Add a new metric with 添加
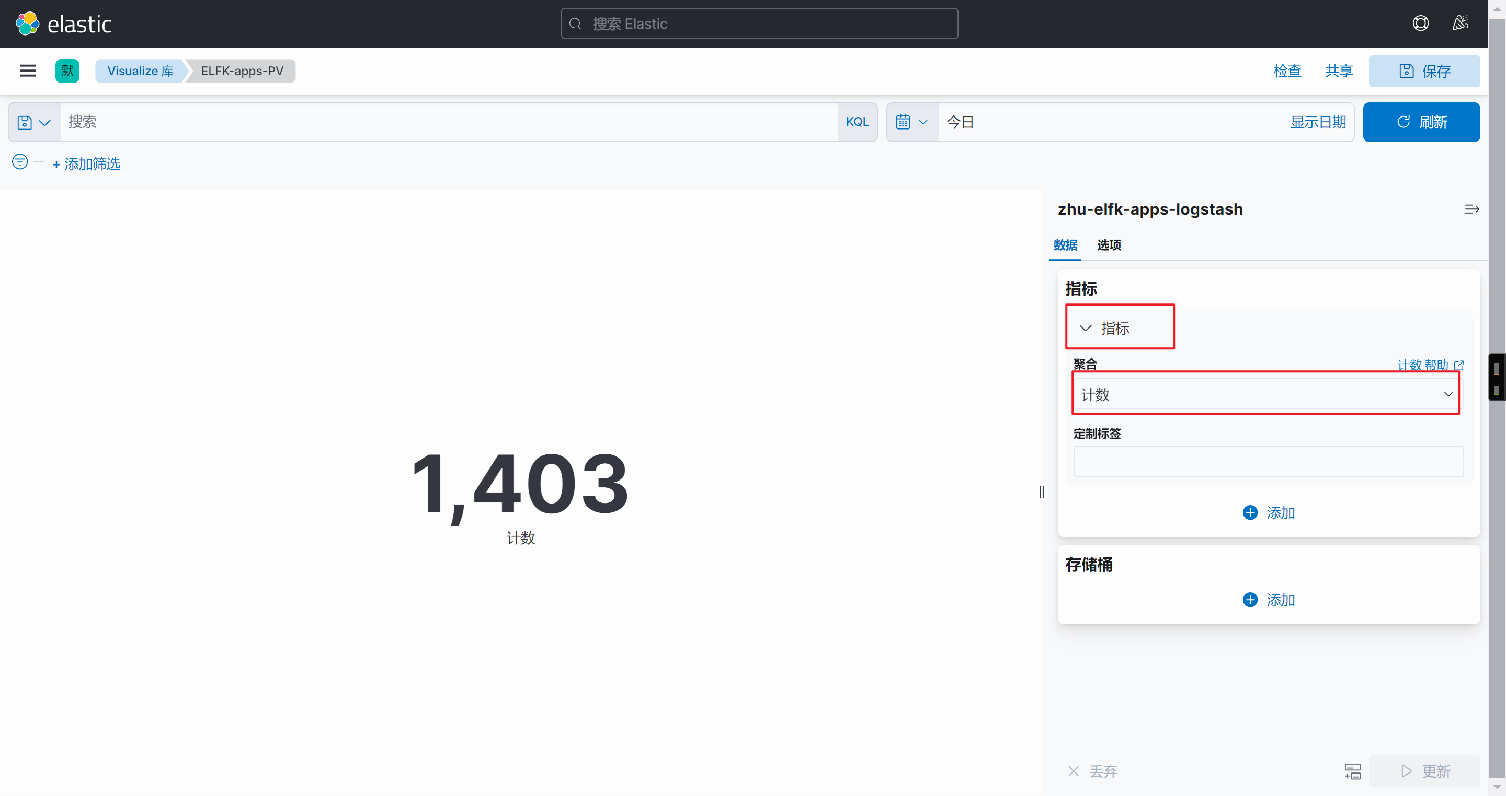Screen dimensions: 1506x796 click(x=1269, y=513)
